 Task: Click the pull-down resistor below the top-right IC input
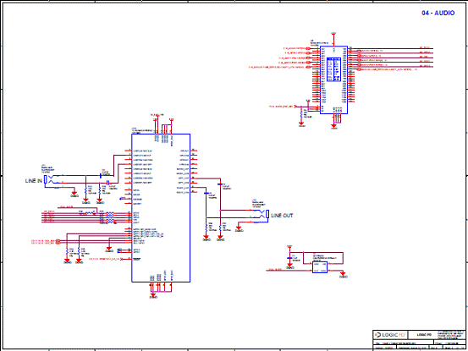(301, 114)
